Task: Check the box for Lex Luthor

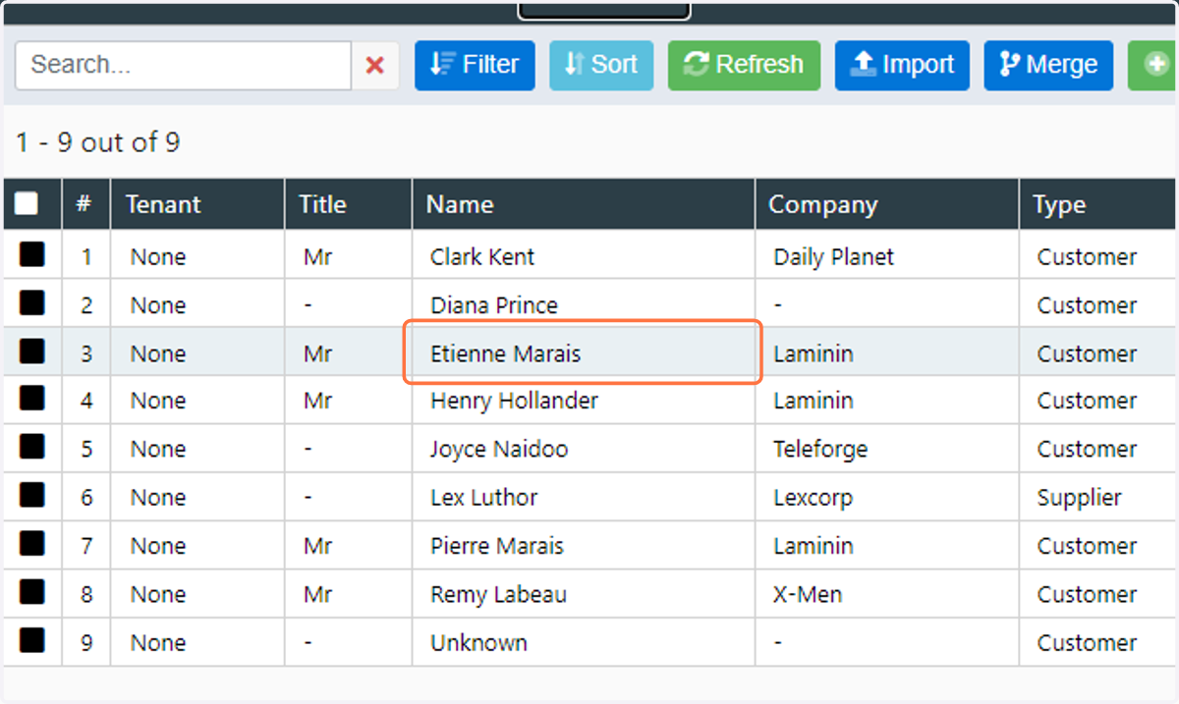Action: [x=31, y=495]
